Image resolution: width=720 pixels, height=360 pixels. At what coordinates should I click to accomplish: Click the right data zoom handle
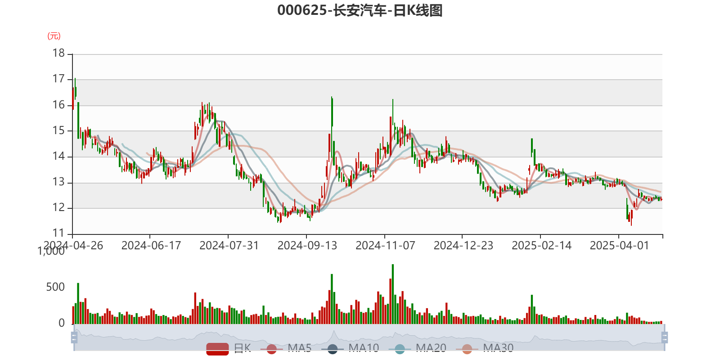click(665, 337)
